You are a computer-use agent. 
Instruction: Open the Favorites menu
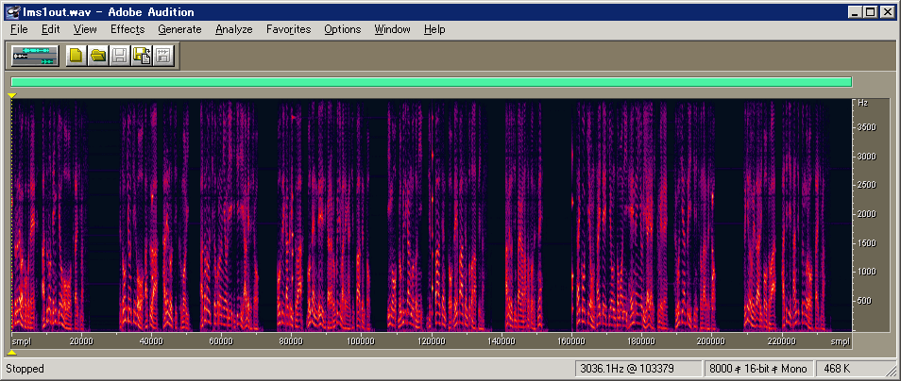[288, 29]
